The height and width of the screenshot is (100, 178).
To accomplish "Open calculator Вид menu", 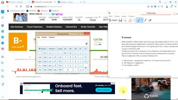I will click(x=38, y=37).
